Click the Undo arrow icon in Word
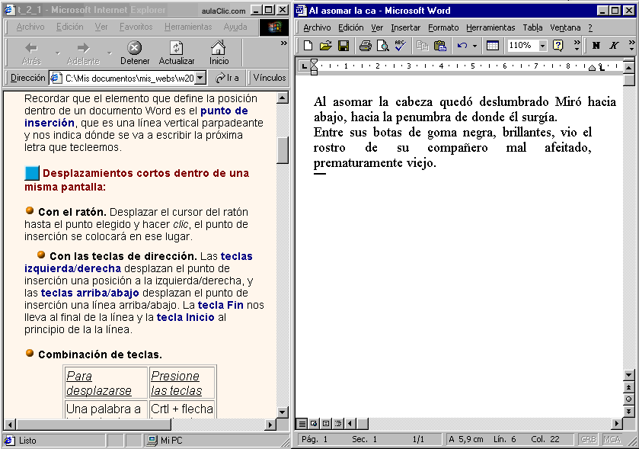 [x=462, y=45]
